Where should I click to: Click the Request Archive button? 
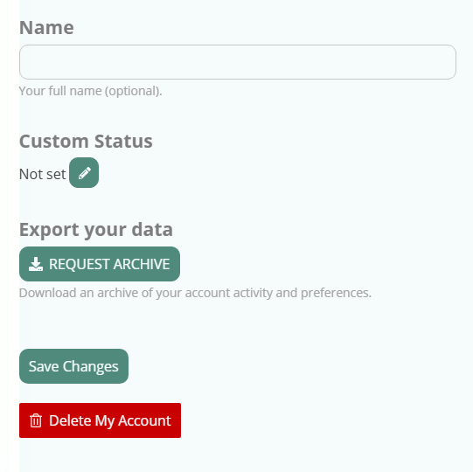pyautogui.click(x=100, y=264)
